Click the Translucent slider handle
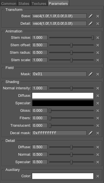 coord(50,126)
